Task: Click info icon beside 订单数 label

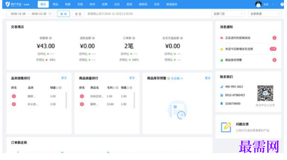Action: tap(134, 38)
